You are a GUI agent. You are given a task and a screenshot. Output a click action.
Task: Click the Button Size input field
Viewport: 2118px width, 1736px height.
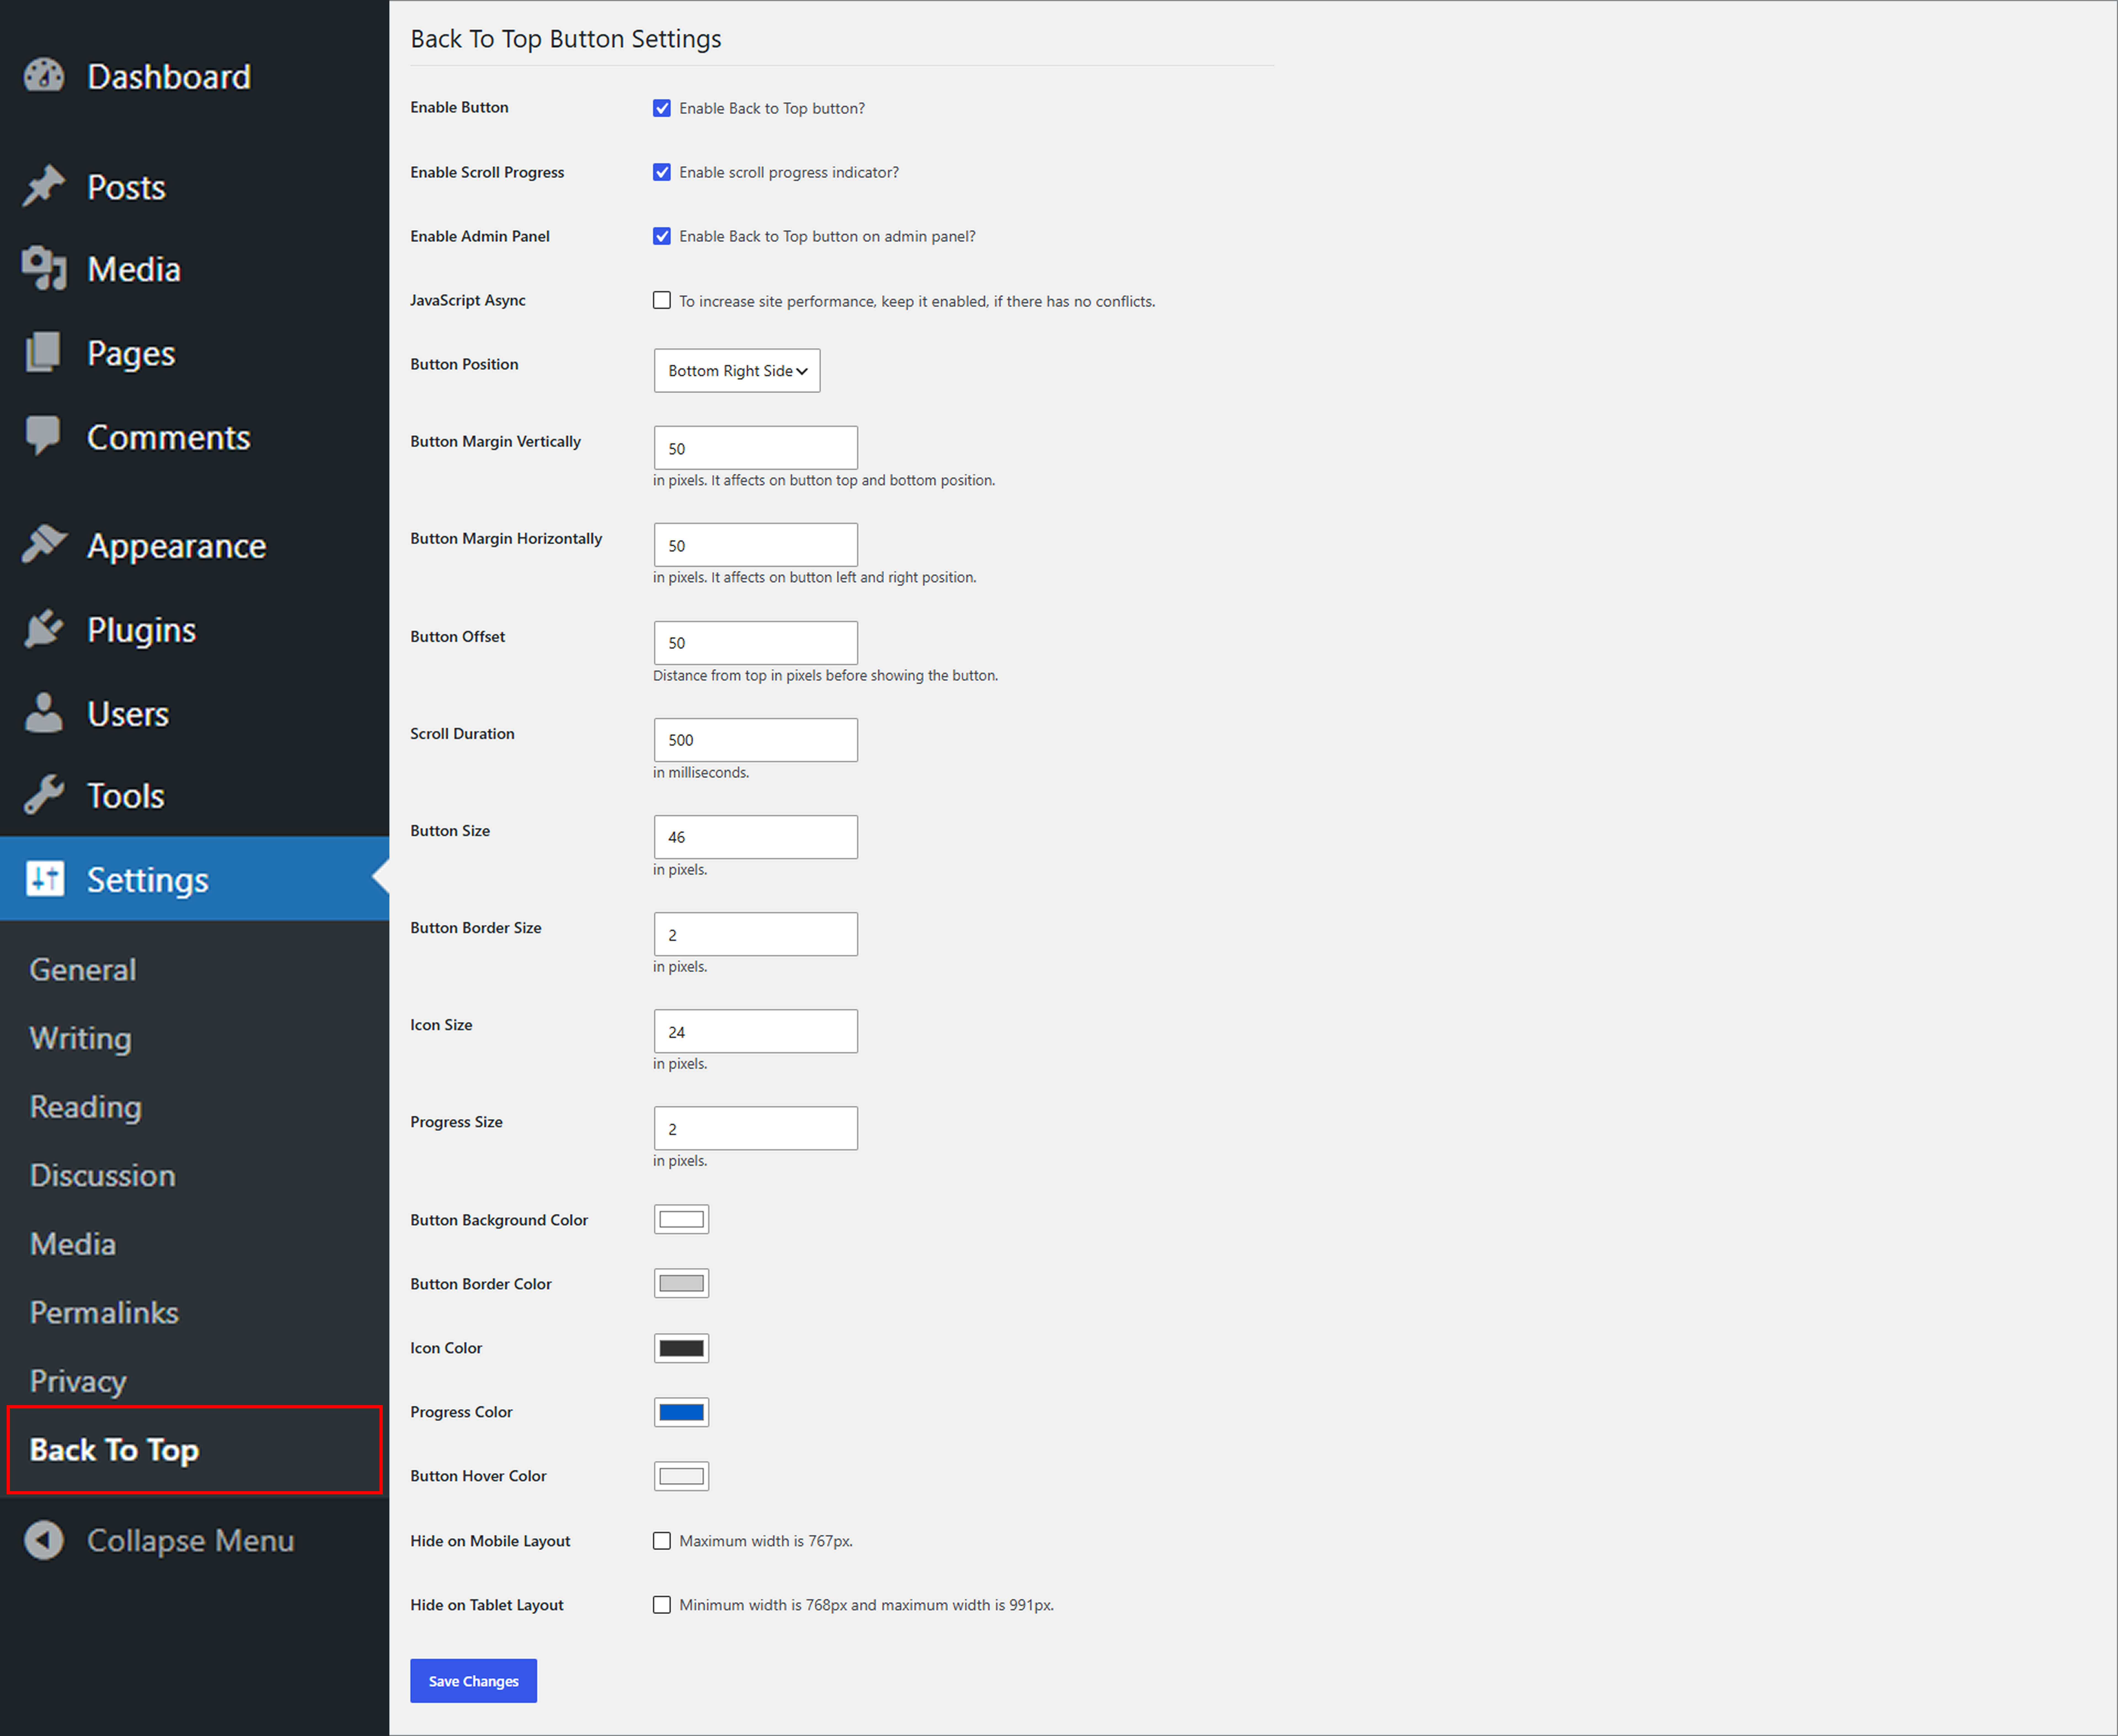pyautogui.click(x=756, y=837)
